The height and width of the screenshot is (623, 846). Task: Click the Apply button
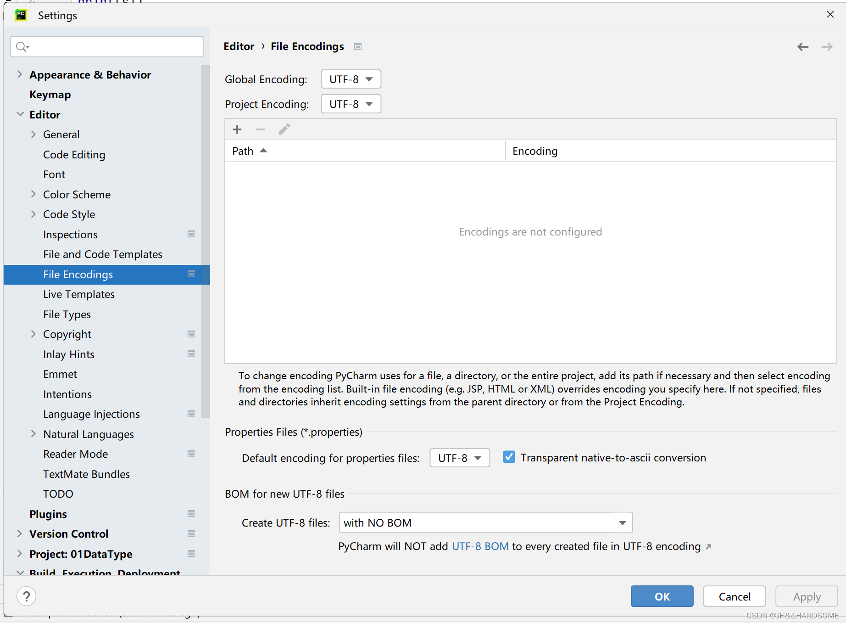[807, 596]
